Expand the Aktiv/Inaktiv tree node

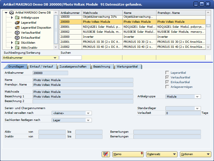[12, 47]
